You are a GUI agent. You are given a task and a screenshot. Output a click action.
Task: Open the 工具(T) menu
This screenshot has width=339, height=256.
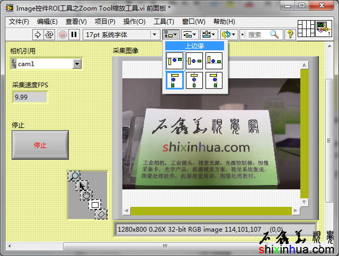[x=164, y=22]
